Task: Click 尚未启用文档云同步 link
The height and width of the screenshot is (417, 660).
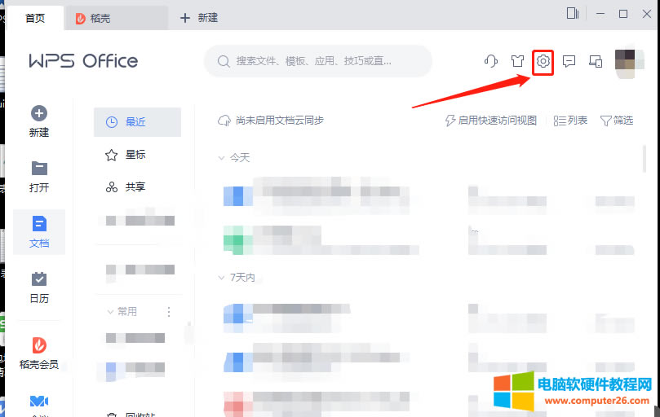Action: point(280,121)
